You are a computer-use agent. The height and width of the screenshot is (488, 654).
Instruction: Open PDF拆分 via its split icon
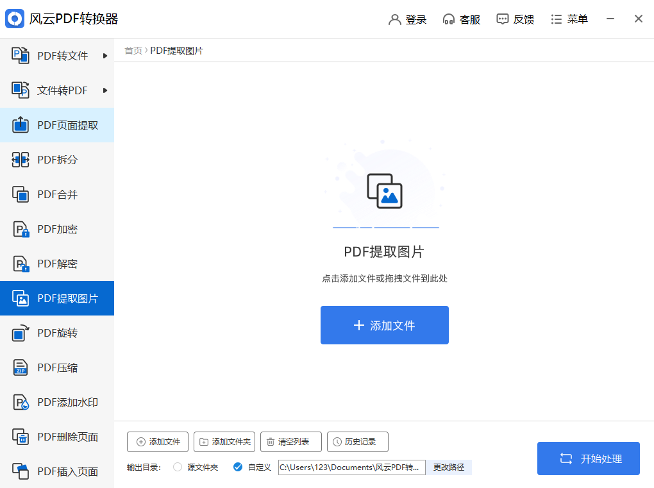21,159
